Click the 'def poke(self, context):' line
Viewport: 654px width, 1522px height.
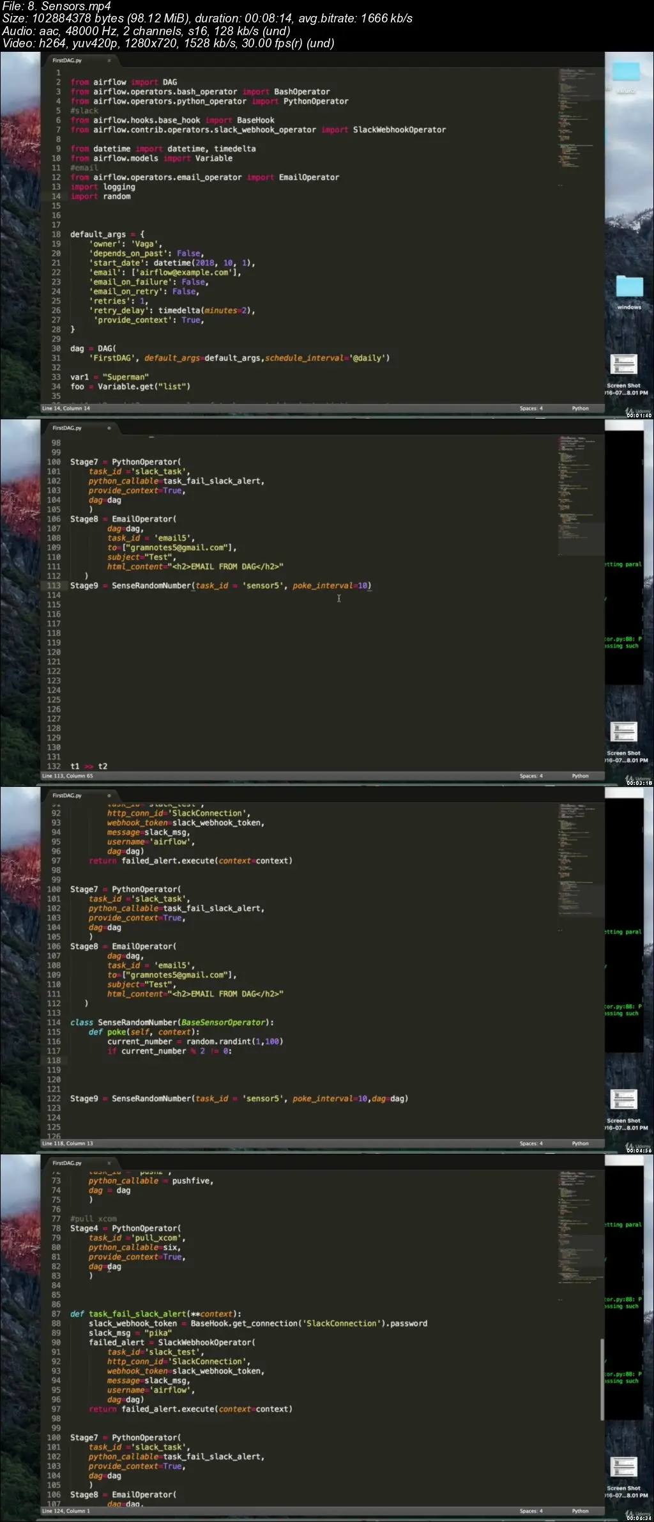click(144, 1032)
